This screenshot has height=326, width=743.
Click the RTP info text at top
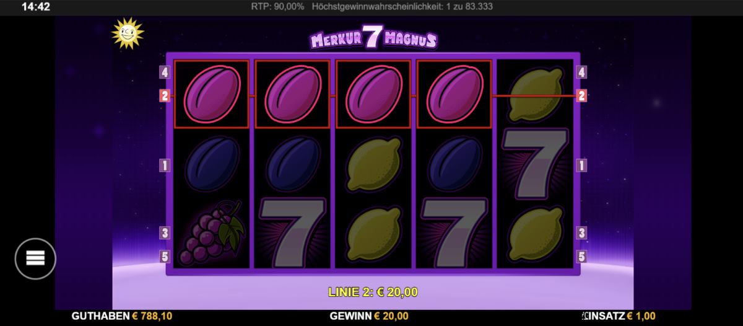278,7
